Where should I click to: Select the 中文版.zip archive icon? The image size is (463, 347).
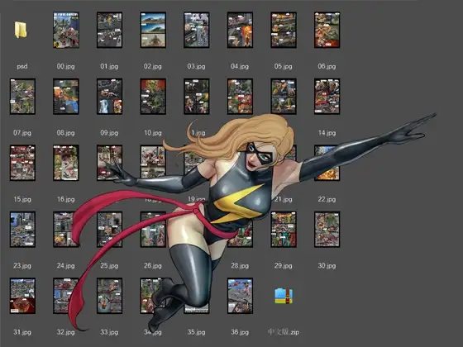[284, 297]
